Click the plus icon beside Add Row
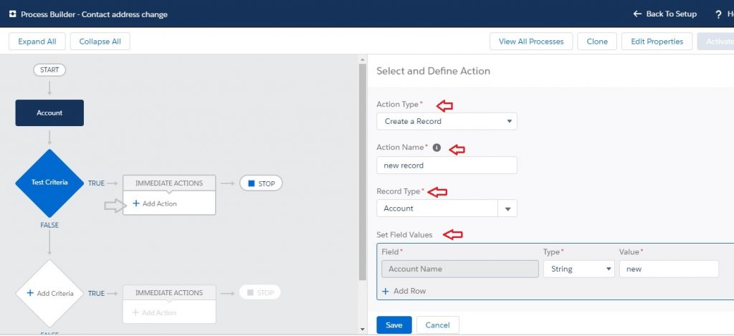Image resolution: width=734 pixels, height=336 pixels. tap(386, 291)
